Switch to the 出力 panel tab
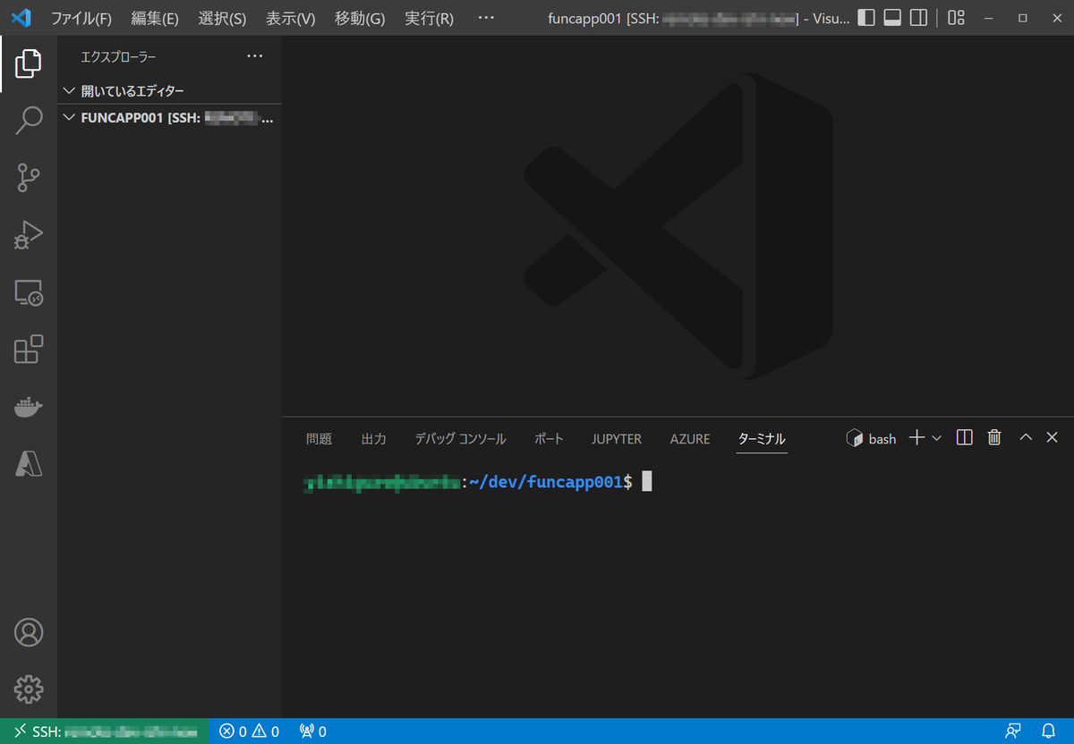Screen dimensions: 1074x744 [x=373, y=439]
